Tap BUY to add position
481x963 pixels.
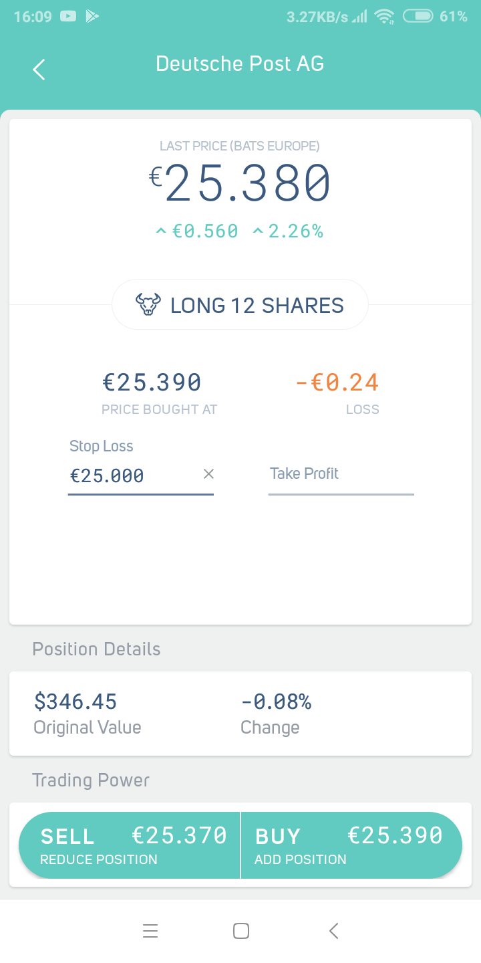coord(351,845)
